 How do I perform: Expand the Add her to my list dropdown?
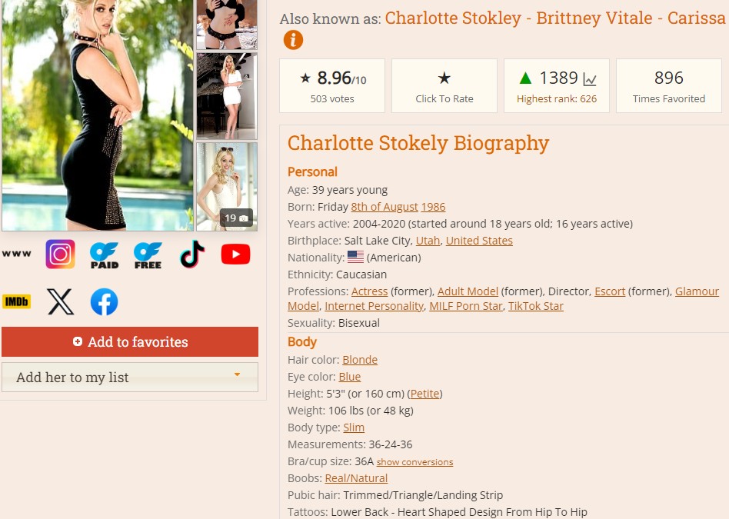[x=130, y=378]
